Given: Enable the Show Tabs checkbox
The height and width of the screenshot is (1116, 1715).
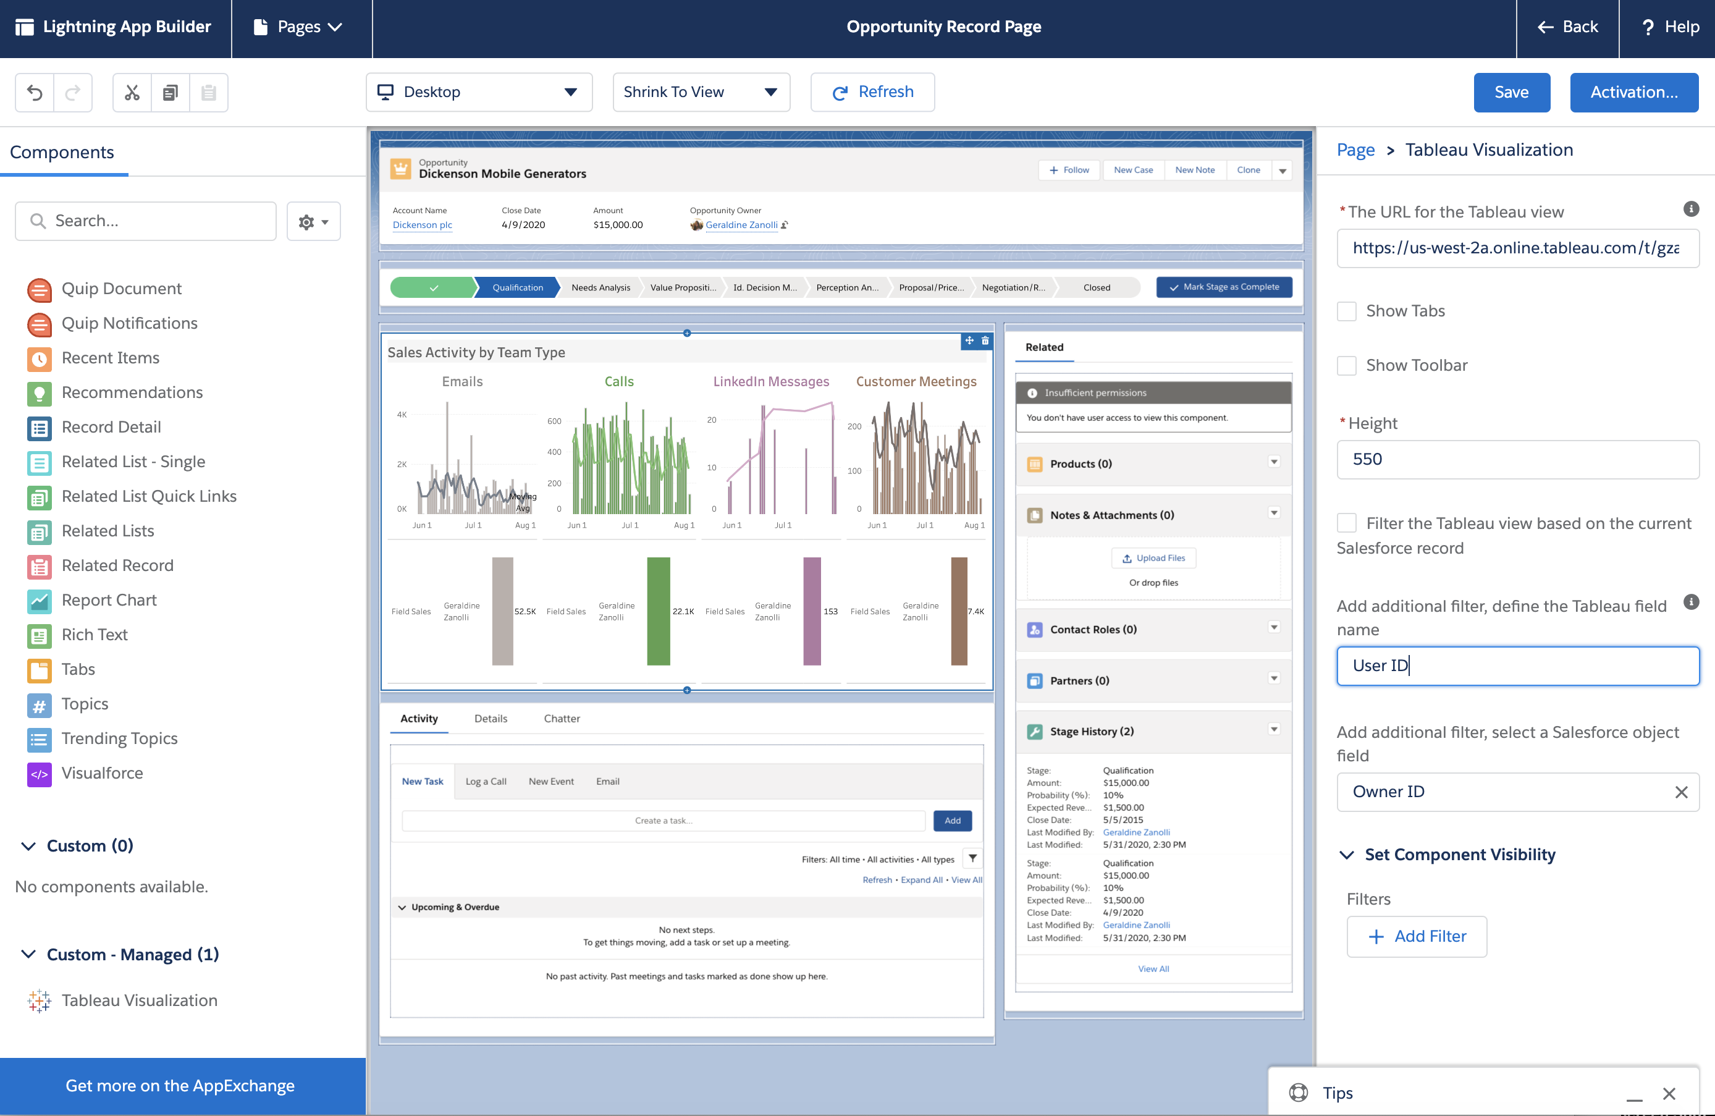Looking at the screenshot, I should click(x=1346, y=311).
